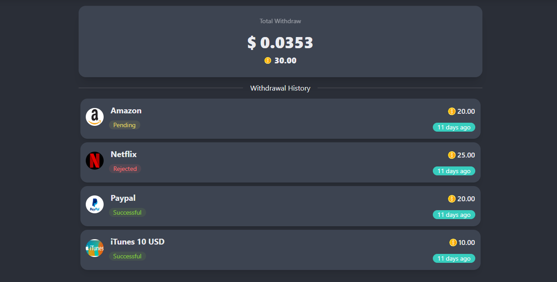Click the coin icon next to Netflix's 25.00

(451, 155)
